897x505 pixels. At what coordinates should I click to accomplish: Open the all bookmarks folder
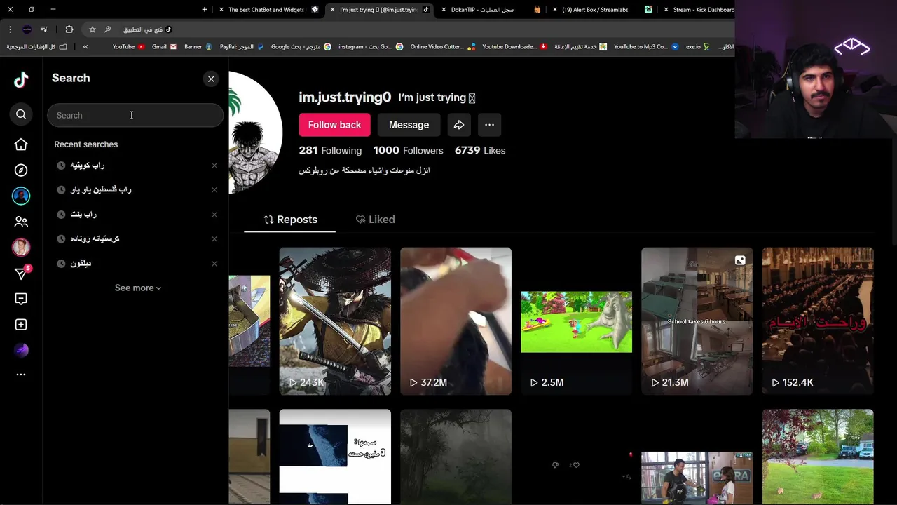pos(36,47)
